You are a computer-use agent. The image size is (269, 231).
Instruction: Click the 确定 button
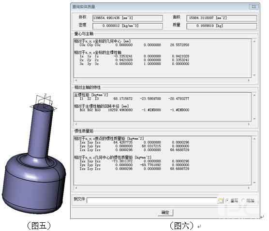pos(165,213)
